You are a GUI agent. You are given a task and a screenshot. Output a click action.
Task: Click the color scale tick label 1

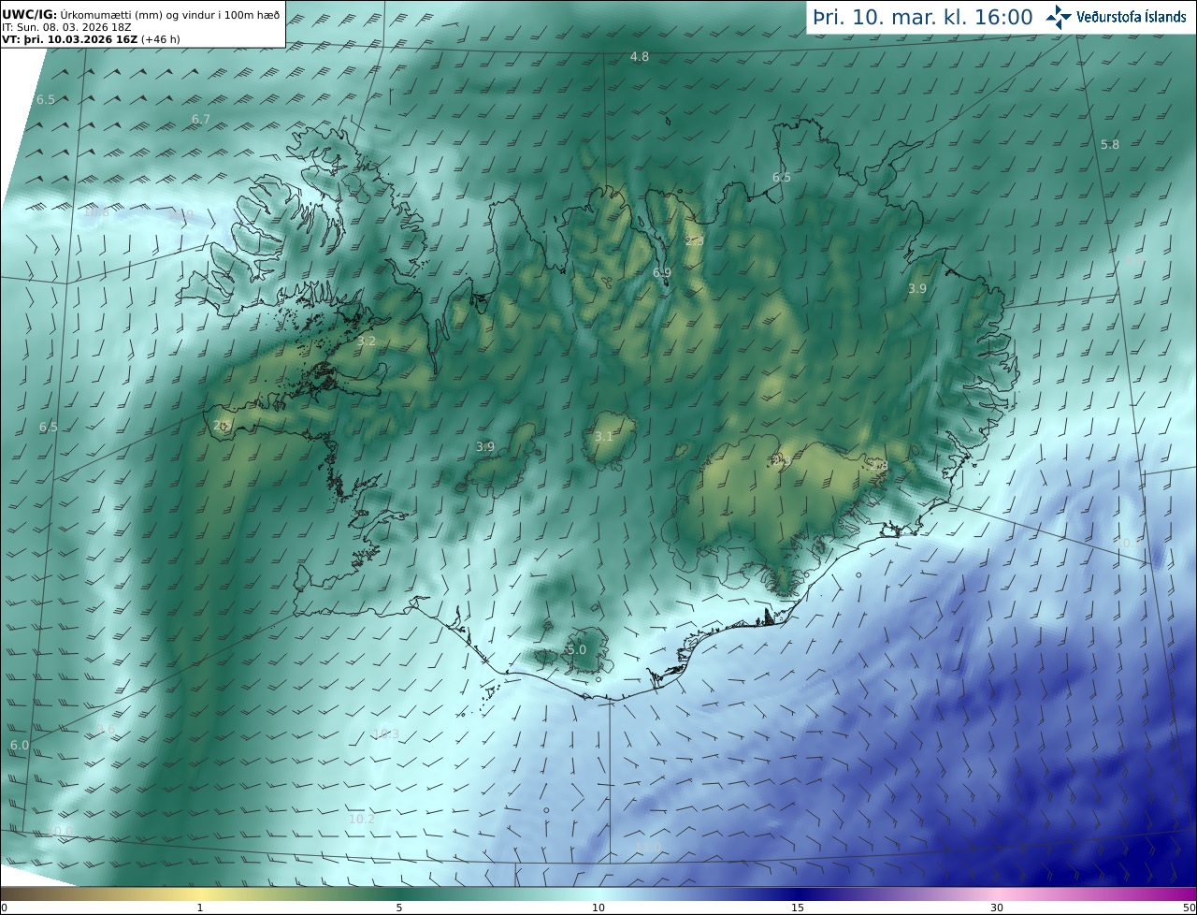tap(200, 908)
